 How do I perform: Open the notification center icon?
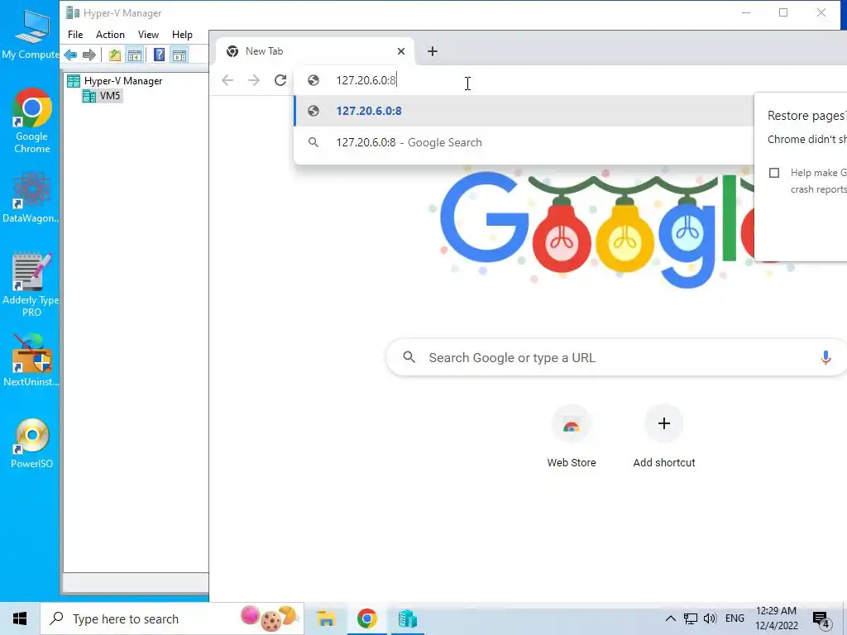coord(821,620)
